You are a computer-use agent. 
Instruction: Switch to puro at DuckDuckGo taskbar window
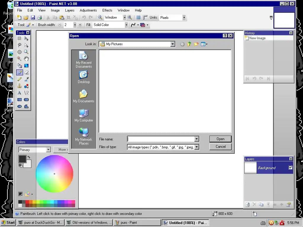click(x=41, y=223)
